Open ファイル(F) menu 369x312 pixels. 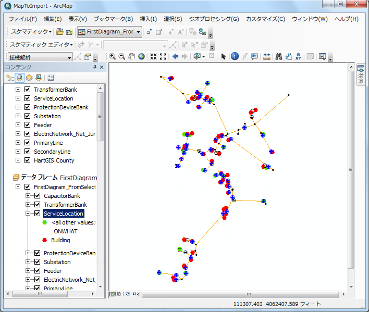point(22,19)
